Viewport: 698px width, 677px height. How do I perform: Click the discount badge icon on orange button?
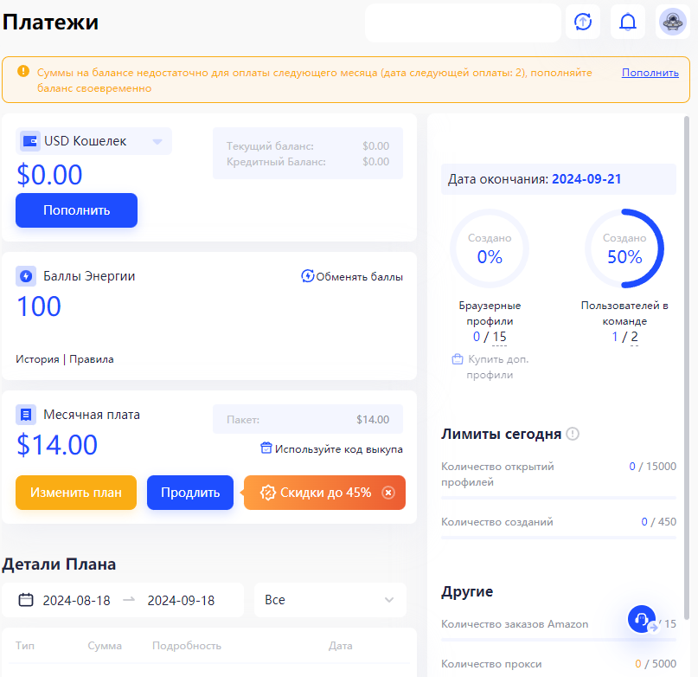click(x=268, y=493)
